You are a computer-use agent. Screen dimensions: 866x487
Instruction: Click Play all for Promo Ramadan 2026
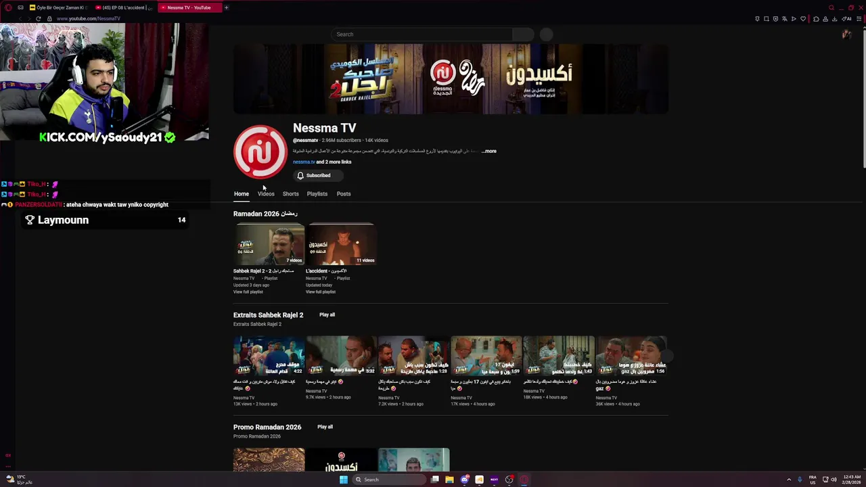[325, 427]
